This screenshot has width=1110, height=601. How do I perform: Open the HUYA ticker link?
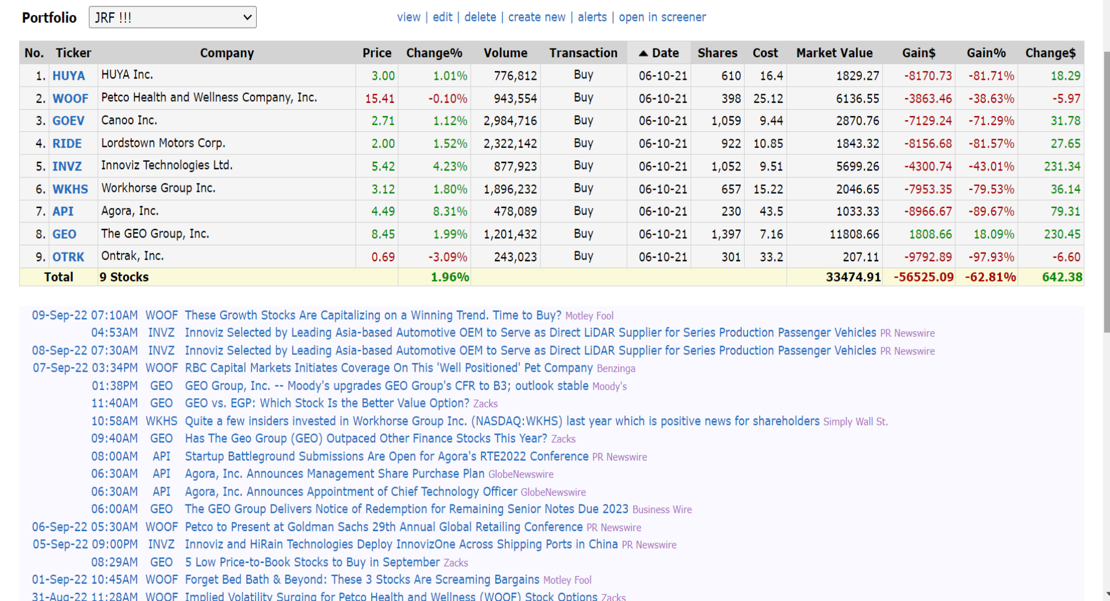coord(68,76)
